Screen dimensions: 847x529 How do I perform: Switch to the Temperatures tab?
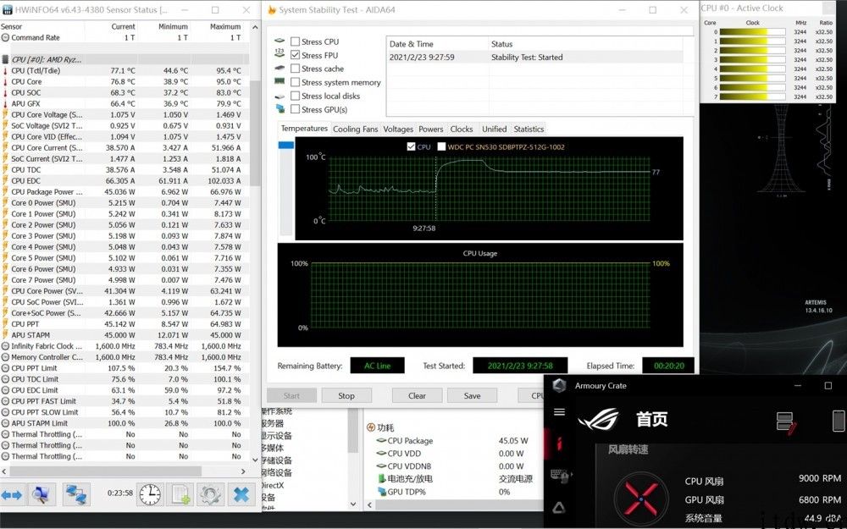tap(304, 129)
